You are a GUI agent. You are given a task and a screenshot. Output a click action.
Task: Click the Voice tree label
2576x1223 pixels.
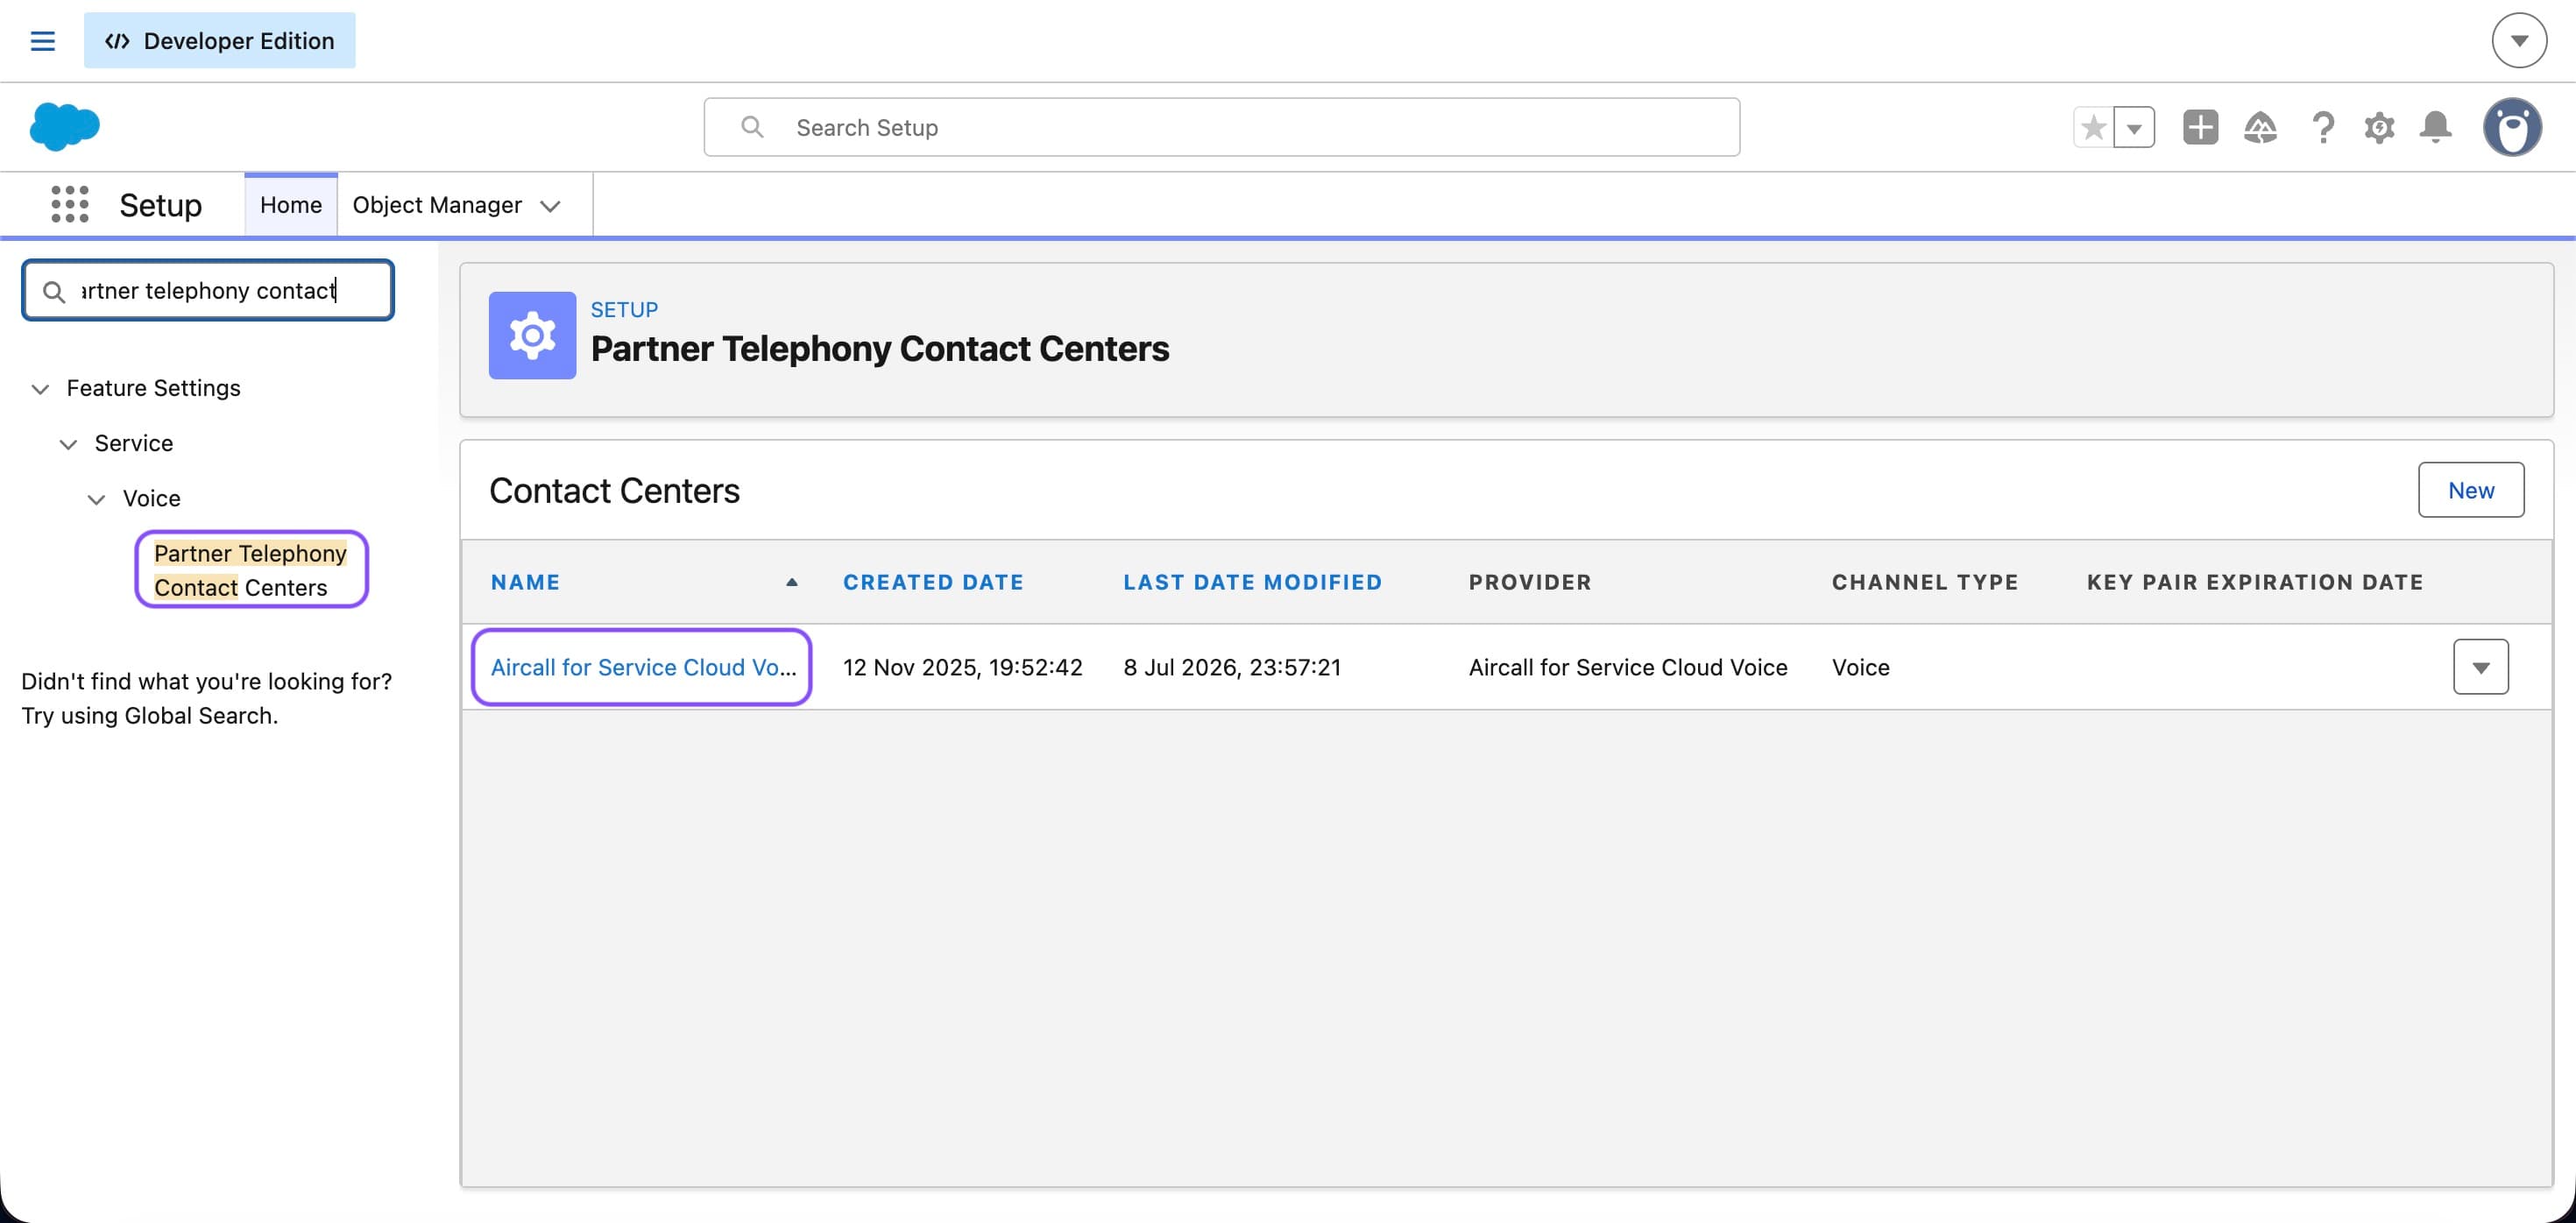click(x=151, y=498)
